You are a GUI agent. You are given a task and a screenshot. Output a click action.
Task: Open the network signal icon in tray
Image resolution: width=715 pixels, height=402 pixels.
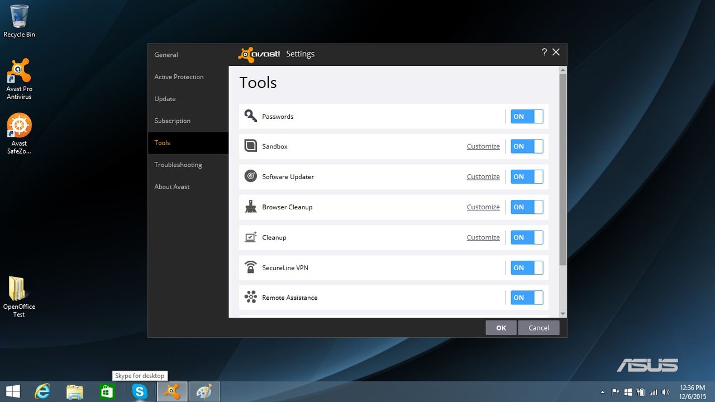point(653,392)
